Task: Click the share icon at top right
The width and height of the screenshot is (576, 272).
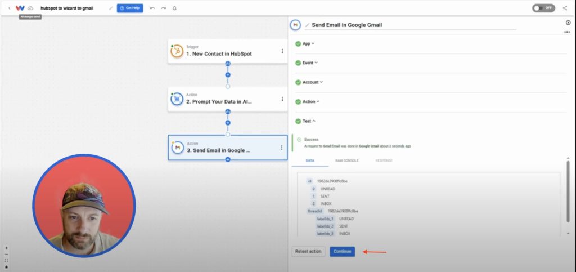Action: pyautogui.click(x=565, y=8)
